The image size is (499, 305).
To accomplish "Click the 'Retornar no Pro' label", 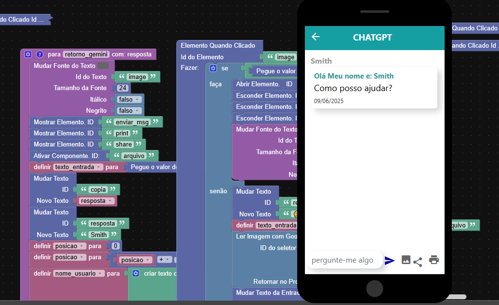I will pyautogui.click(x=275, y=282).
